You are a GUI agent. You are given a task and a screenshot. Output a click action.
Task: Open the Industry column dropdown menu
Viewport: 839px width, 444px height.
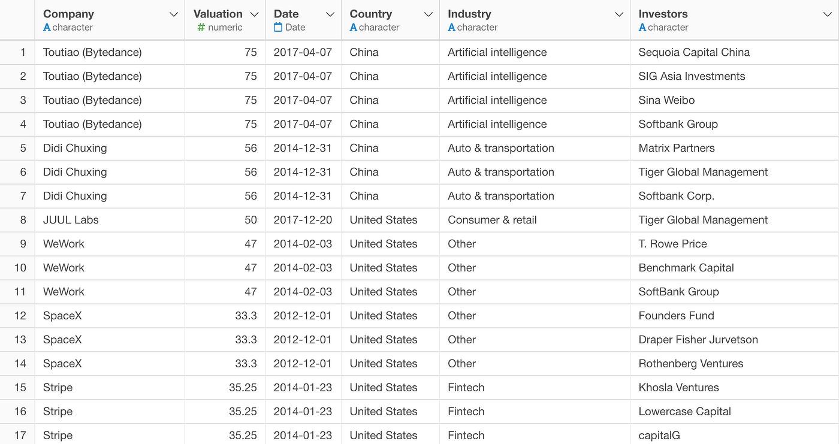click(618, 14)
